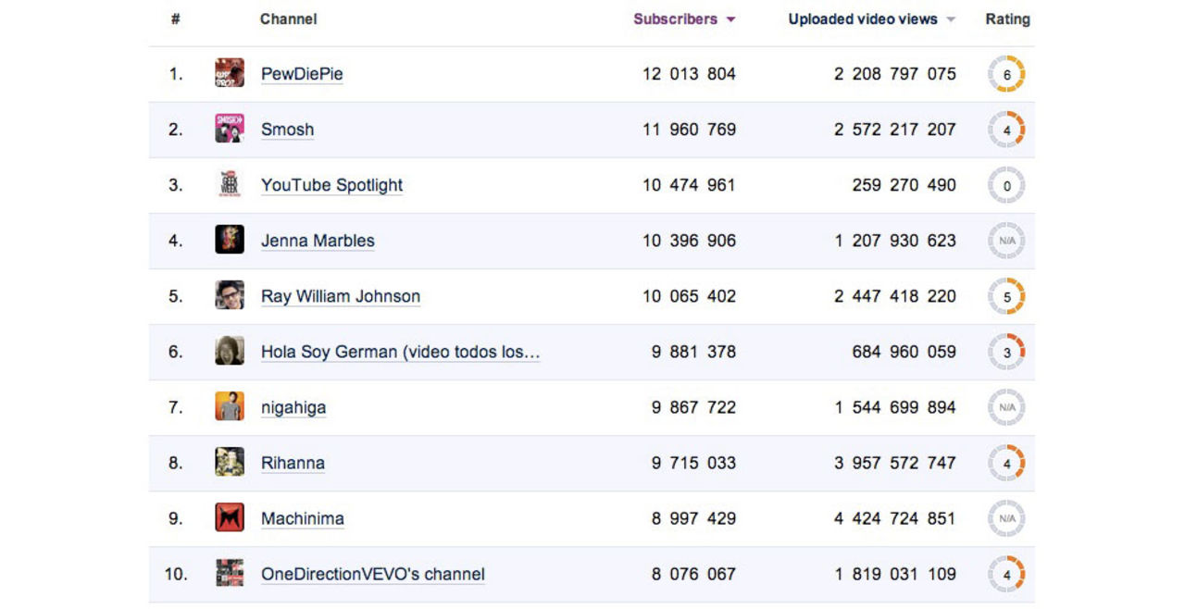Click Jenna Marbles avatar icon

[x=230, y=240]
